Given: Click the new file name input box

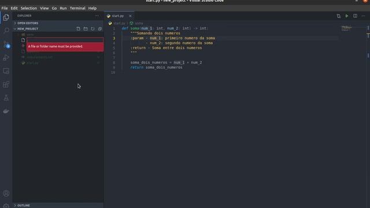Looking at the screenshot, I should coord(65,40).
